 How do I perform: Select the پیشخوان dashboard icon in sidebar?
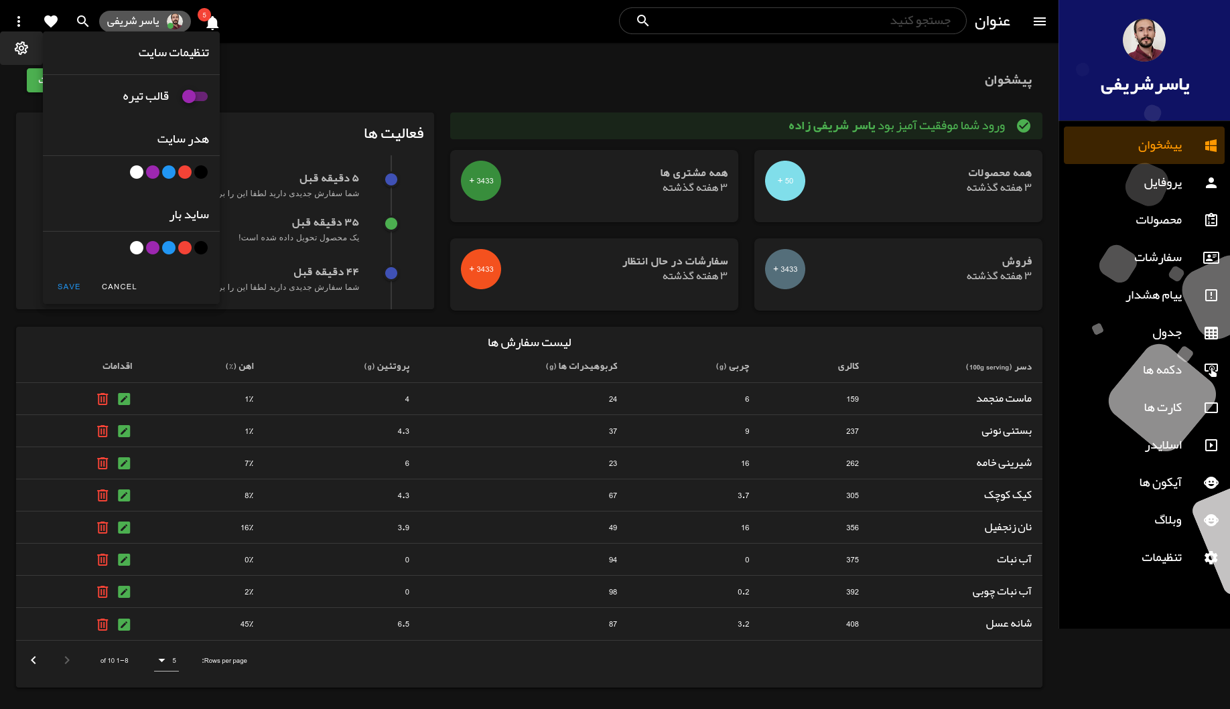point(1211,145)
